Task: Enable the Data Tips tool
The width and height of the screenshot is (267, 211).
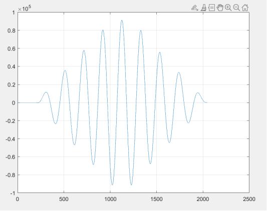Action: tap(212, 8)
